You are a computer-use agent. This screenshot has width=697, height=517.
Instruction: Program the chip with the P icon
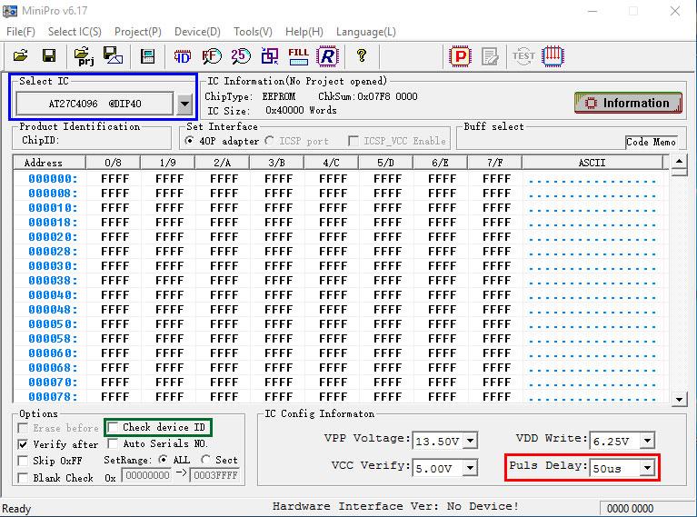[460, 56]
